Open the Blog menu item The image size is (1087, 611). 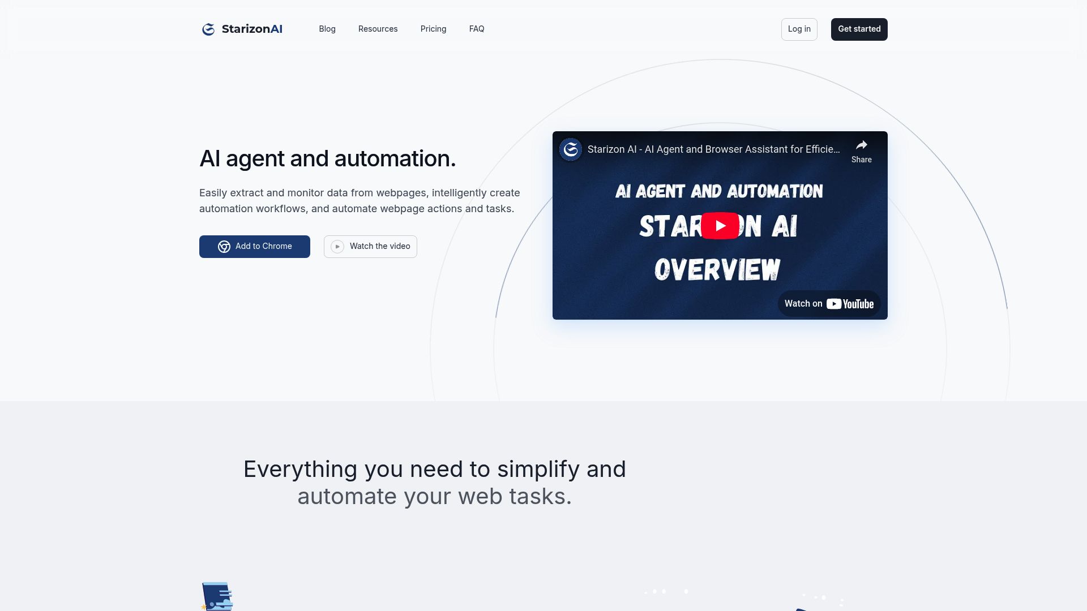coord(327,29)
